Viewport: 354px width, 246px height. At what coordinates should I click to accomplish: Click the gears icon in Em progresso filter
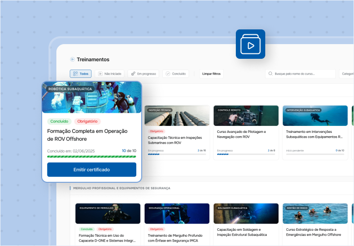[x=133, y=74]
